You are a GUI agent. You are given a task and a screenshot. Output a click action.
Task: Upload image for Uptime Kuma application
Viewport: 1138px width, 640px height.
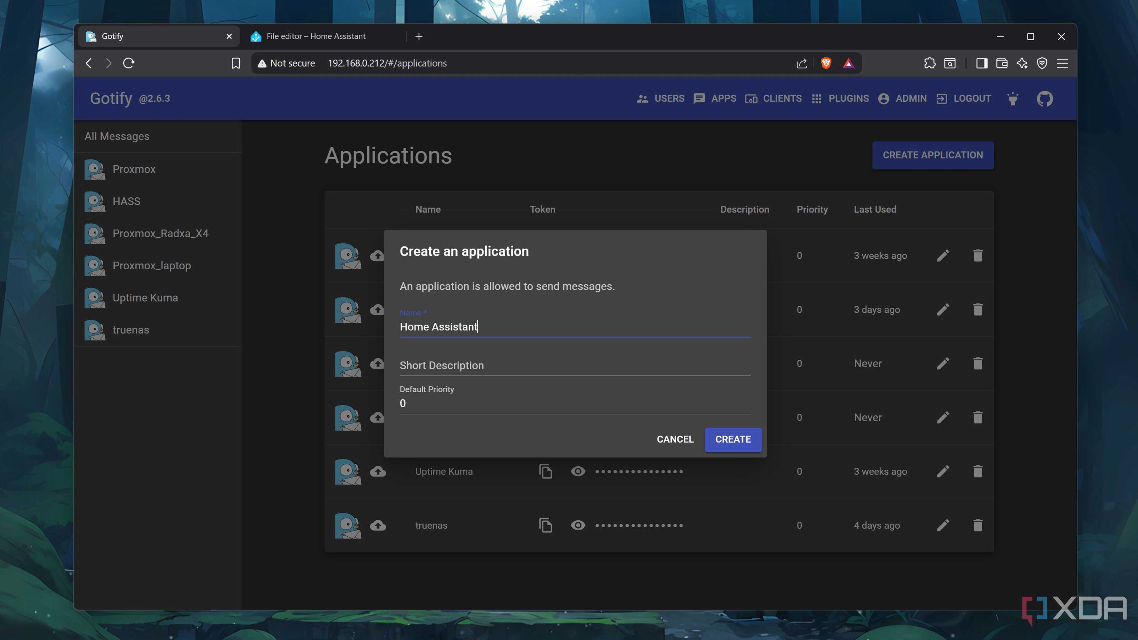[378, 471]
